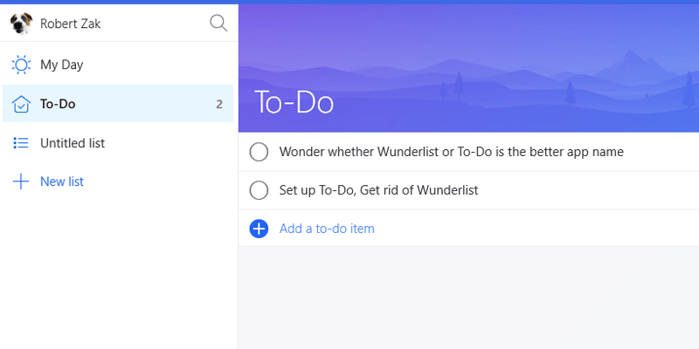
Task: Click the Robert Zak account name
Action: coord(70,24)
